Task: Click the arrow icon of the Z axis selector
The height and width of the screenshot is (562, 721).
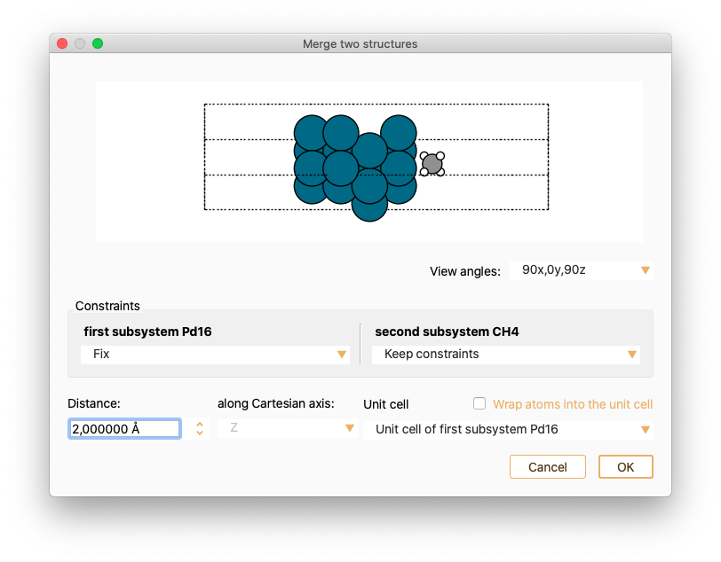Action: tap(350, 428)
